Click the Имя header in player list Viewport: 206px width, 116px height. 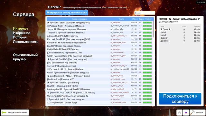(x=162, y=26)
